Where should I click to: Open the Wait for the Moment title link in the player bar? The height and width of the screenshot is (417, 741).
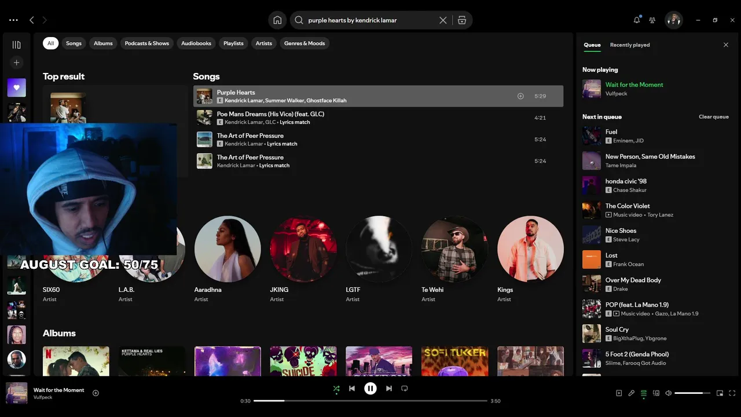pos(59,390)
